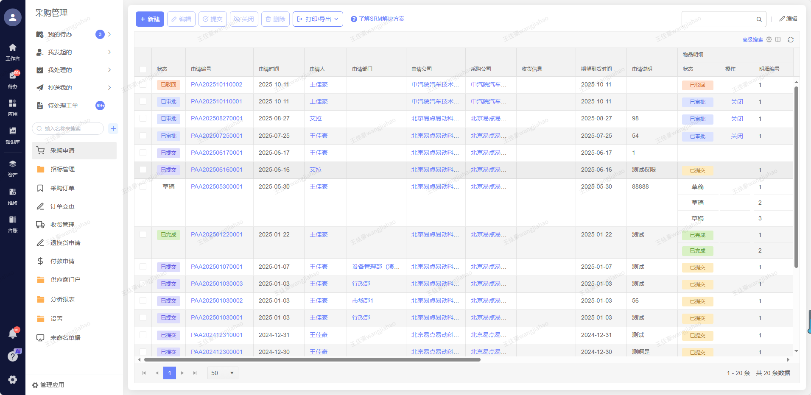Click the magnifier icon in the top search box
This screenshot has height=395, width=811.
click(x=759, y=19)
